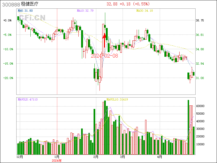The image size is (217, 163).
Task: Click the stock code 300888
Action: [x=11, y=4]
